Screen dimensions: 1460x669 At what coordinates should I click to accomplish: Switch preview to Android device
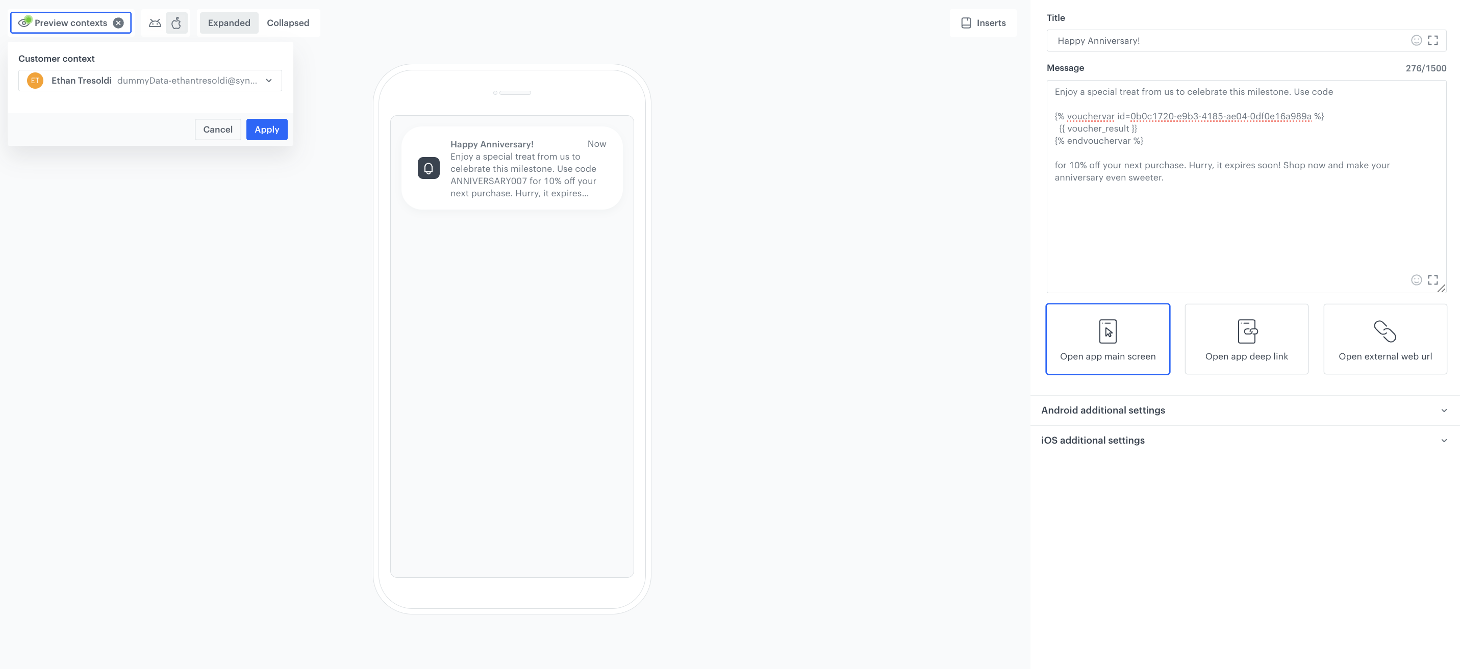point(155,22)
